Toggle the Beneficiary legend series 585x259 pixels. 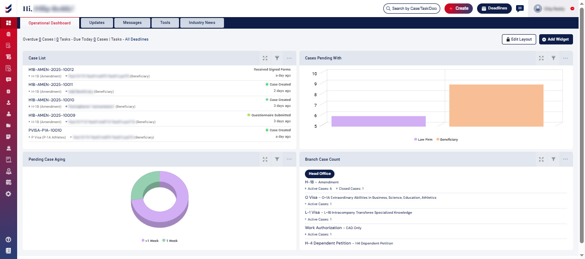[x=447, y=139]
